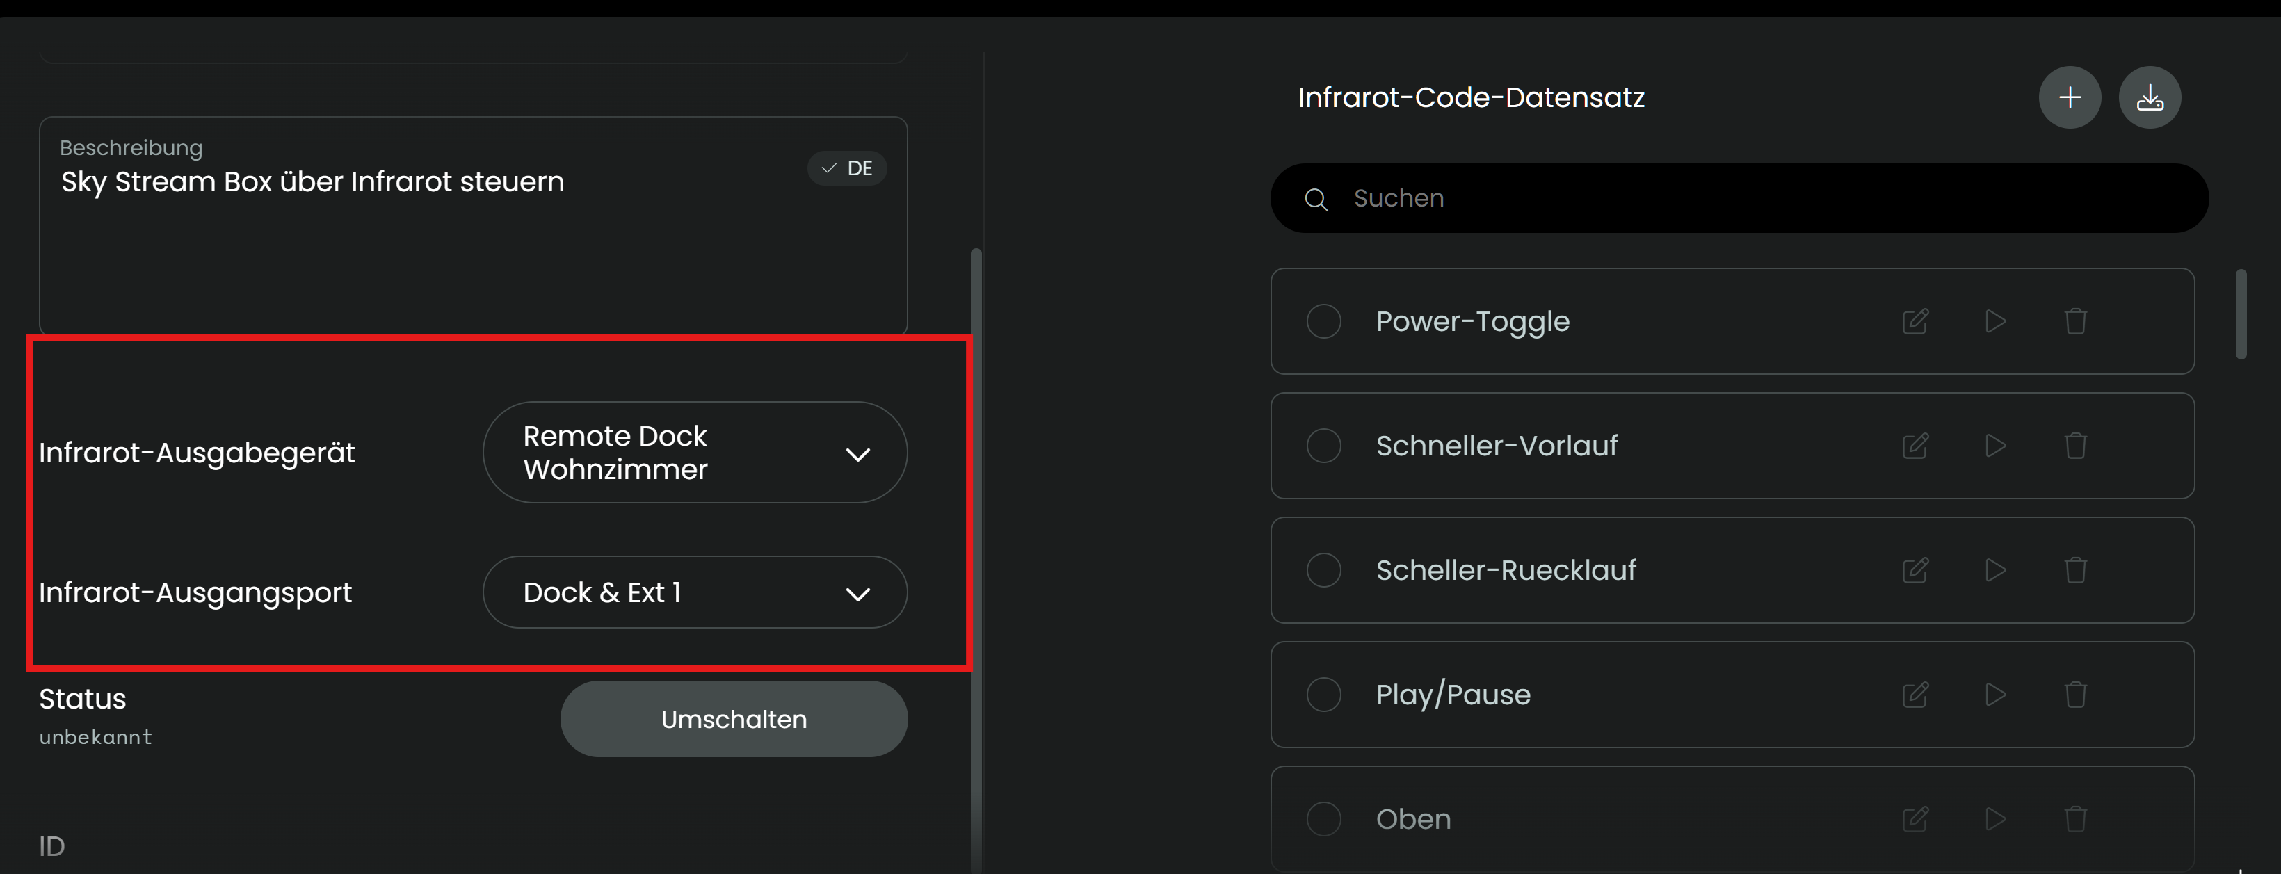2281x874 pixels.
Task: Click the Scheller-Ruecklauf list entry
Action: pos(1506,570)
